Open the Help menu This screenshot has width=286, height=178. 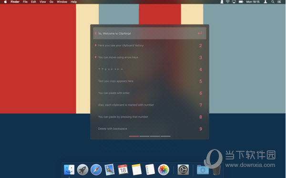pyautogui.click(x=74, y=2)
